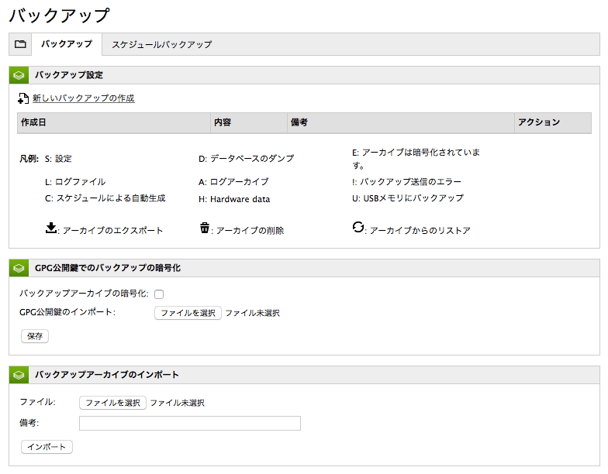Choose file for GPG公開鍵のインポート
The image size is (608, 474).
point(188,313)
